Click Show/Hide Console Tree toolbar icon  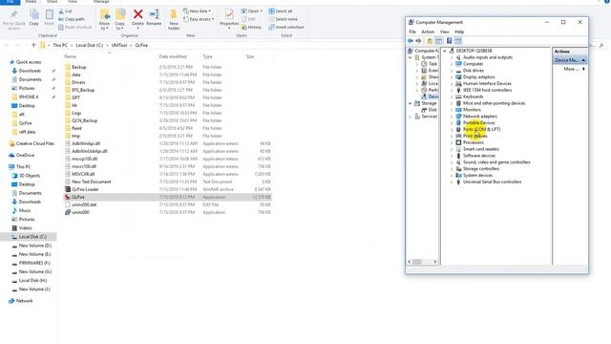pos(438,41)
